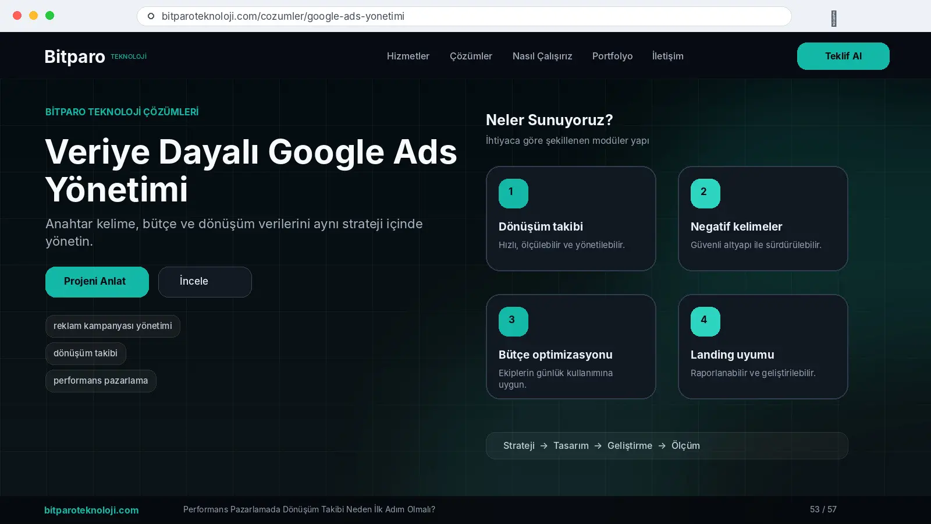
Task: Open the bitparoteknoloji.com footer link
Action: click(x=91, y=510)
